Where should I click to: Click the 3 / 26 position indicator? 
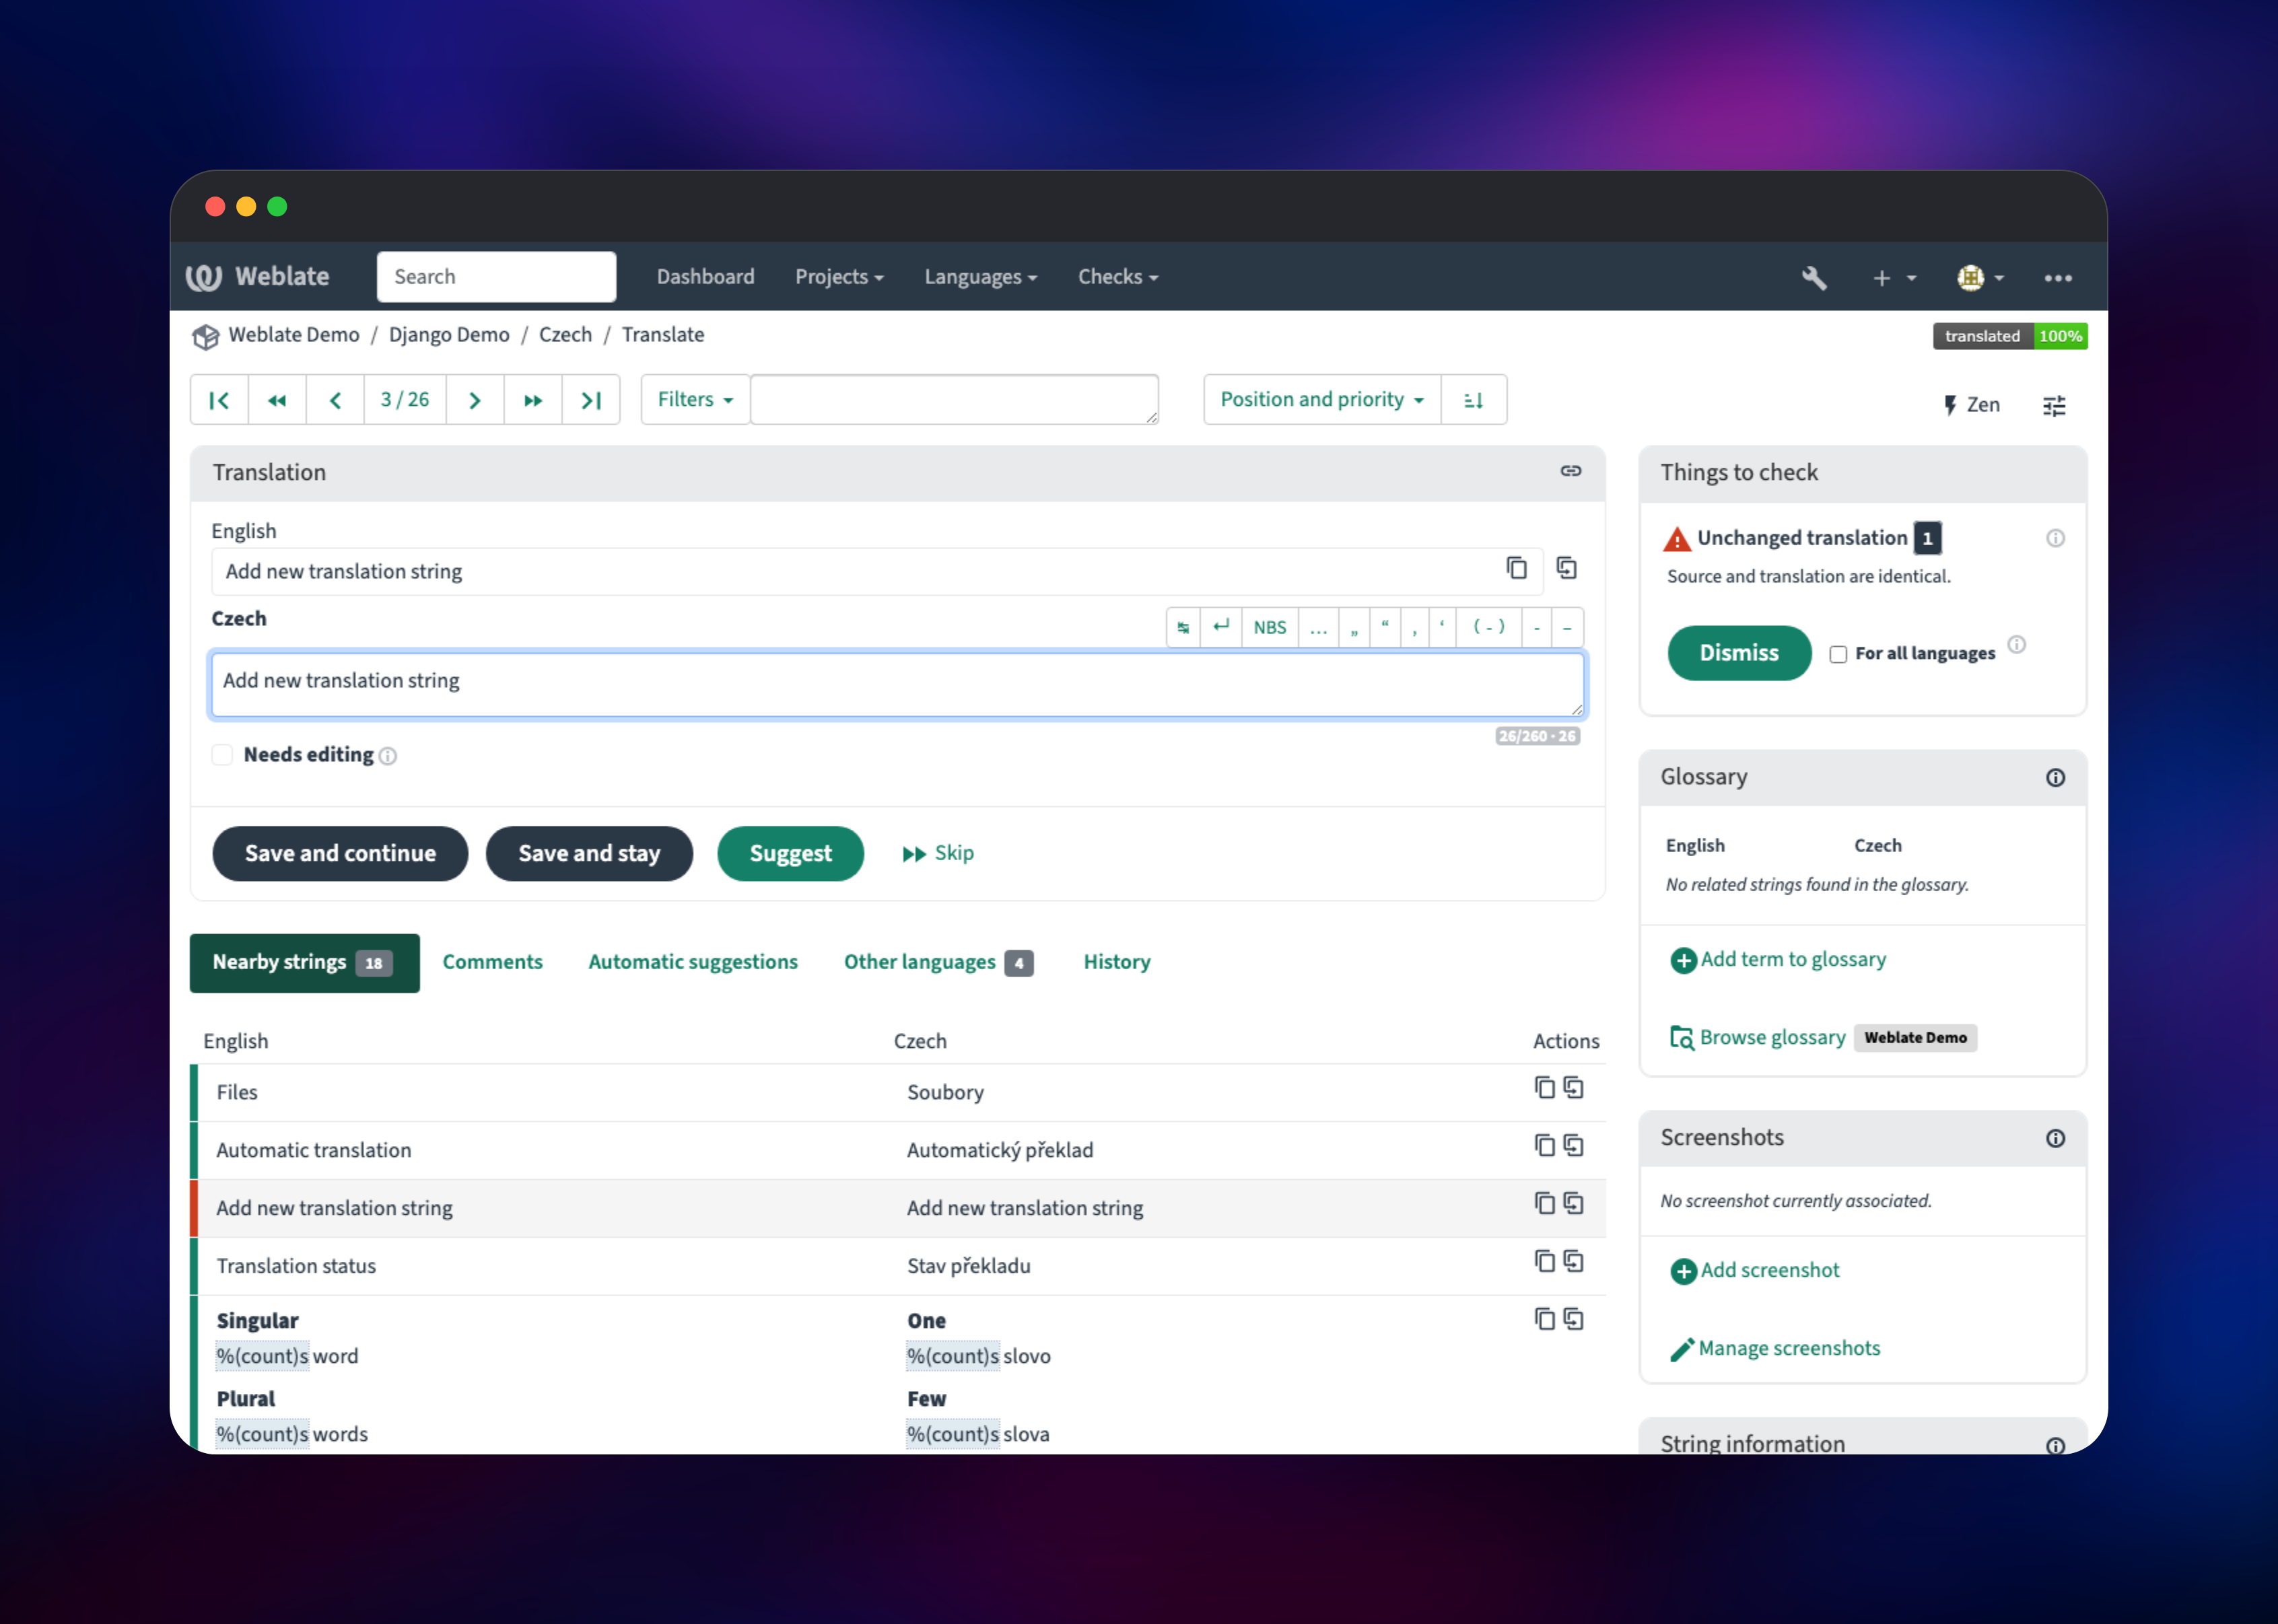point(405,400)
